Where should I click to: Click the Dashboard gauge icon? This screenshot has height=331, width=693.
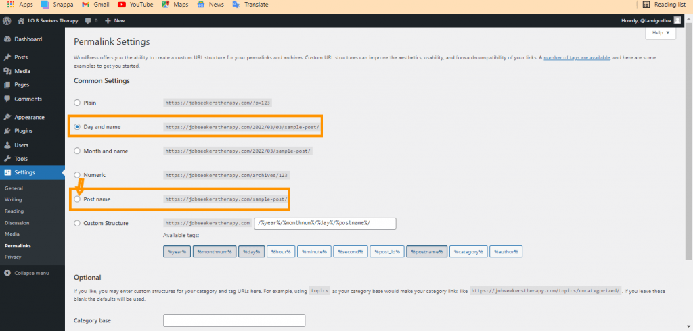(7, 39)
